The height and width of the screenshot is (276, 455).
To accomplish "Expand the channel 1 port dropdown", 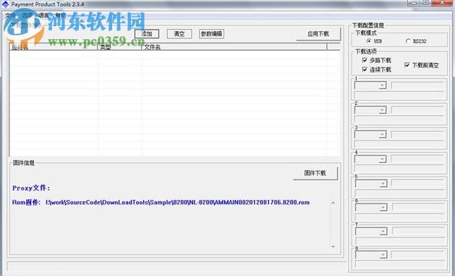I will pyautogui.click(x=383, y=85).
